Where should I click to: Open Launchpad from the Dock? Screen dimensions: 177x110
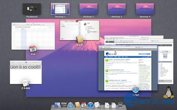64,105
